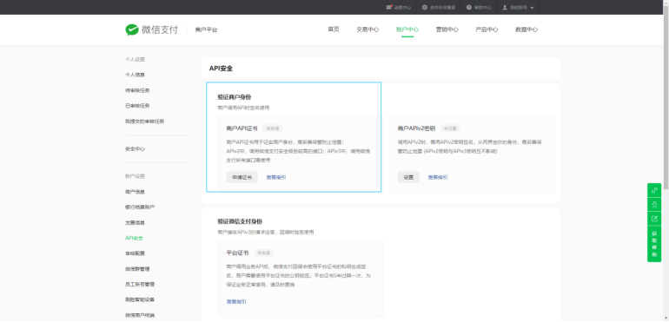Click the 验证微信支付身份 section heading

240,221
